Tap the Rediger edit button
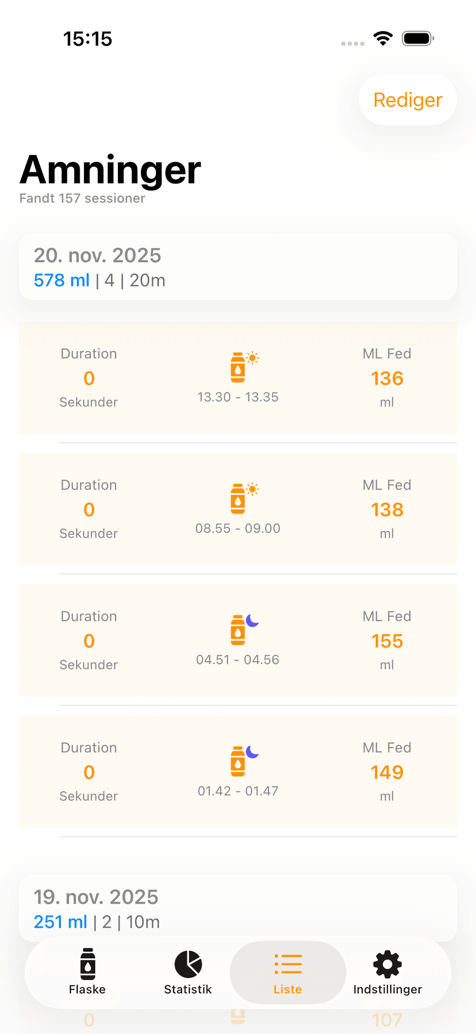The image size is (476, 1034). [408, 100]
